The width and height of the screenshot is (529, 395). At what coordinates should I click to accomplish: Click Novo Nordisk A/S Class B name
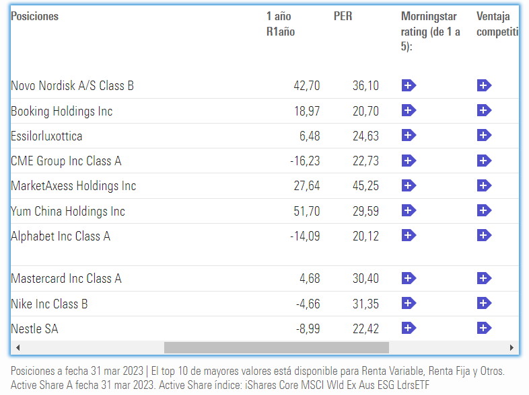(x=72, y=86)
